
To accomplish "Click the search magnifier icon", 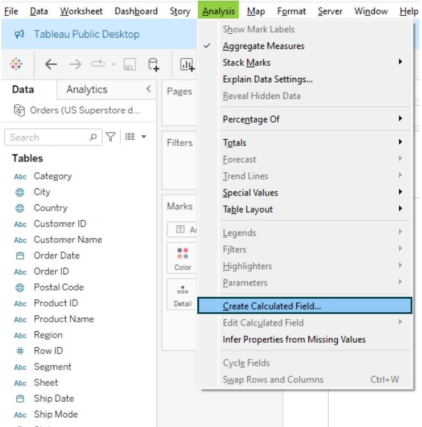I will coord(93,137).
